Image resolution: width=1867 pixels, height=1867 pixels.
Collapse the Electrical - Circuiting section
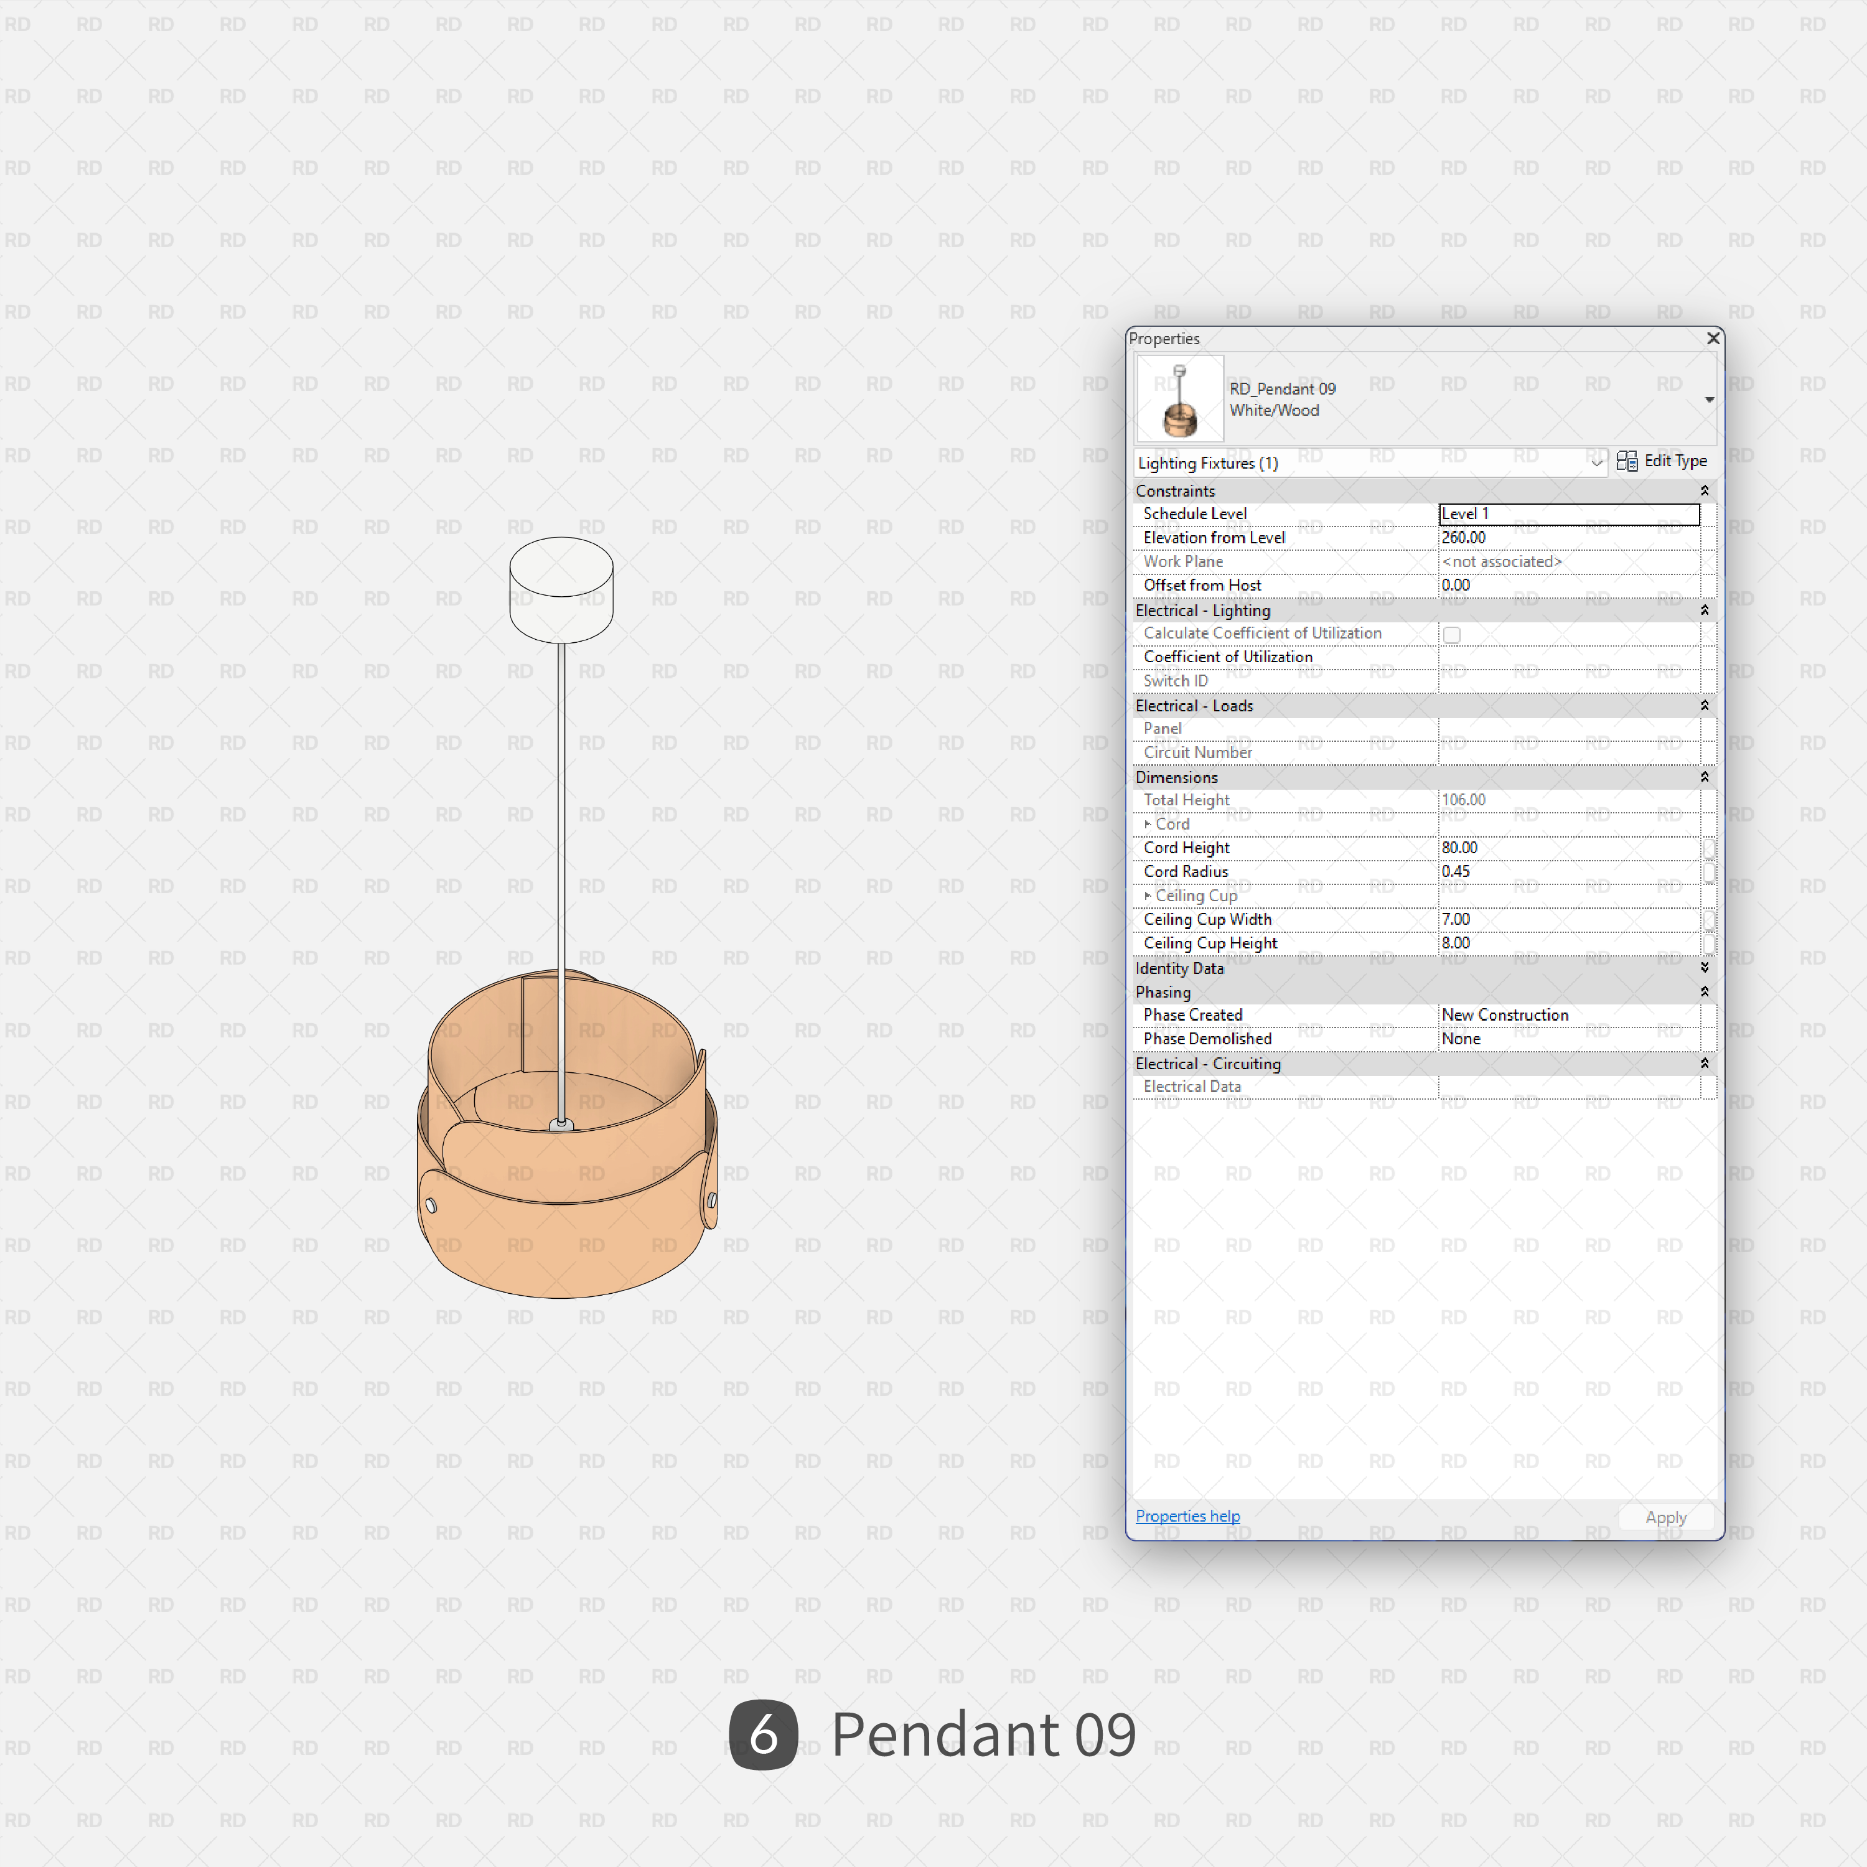1705,1063
